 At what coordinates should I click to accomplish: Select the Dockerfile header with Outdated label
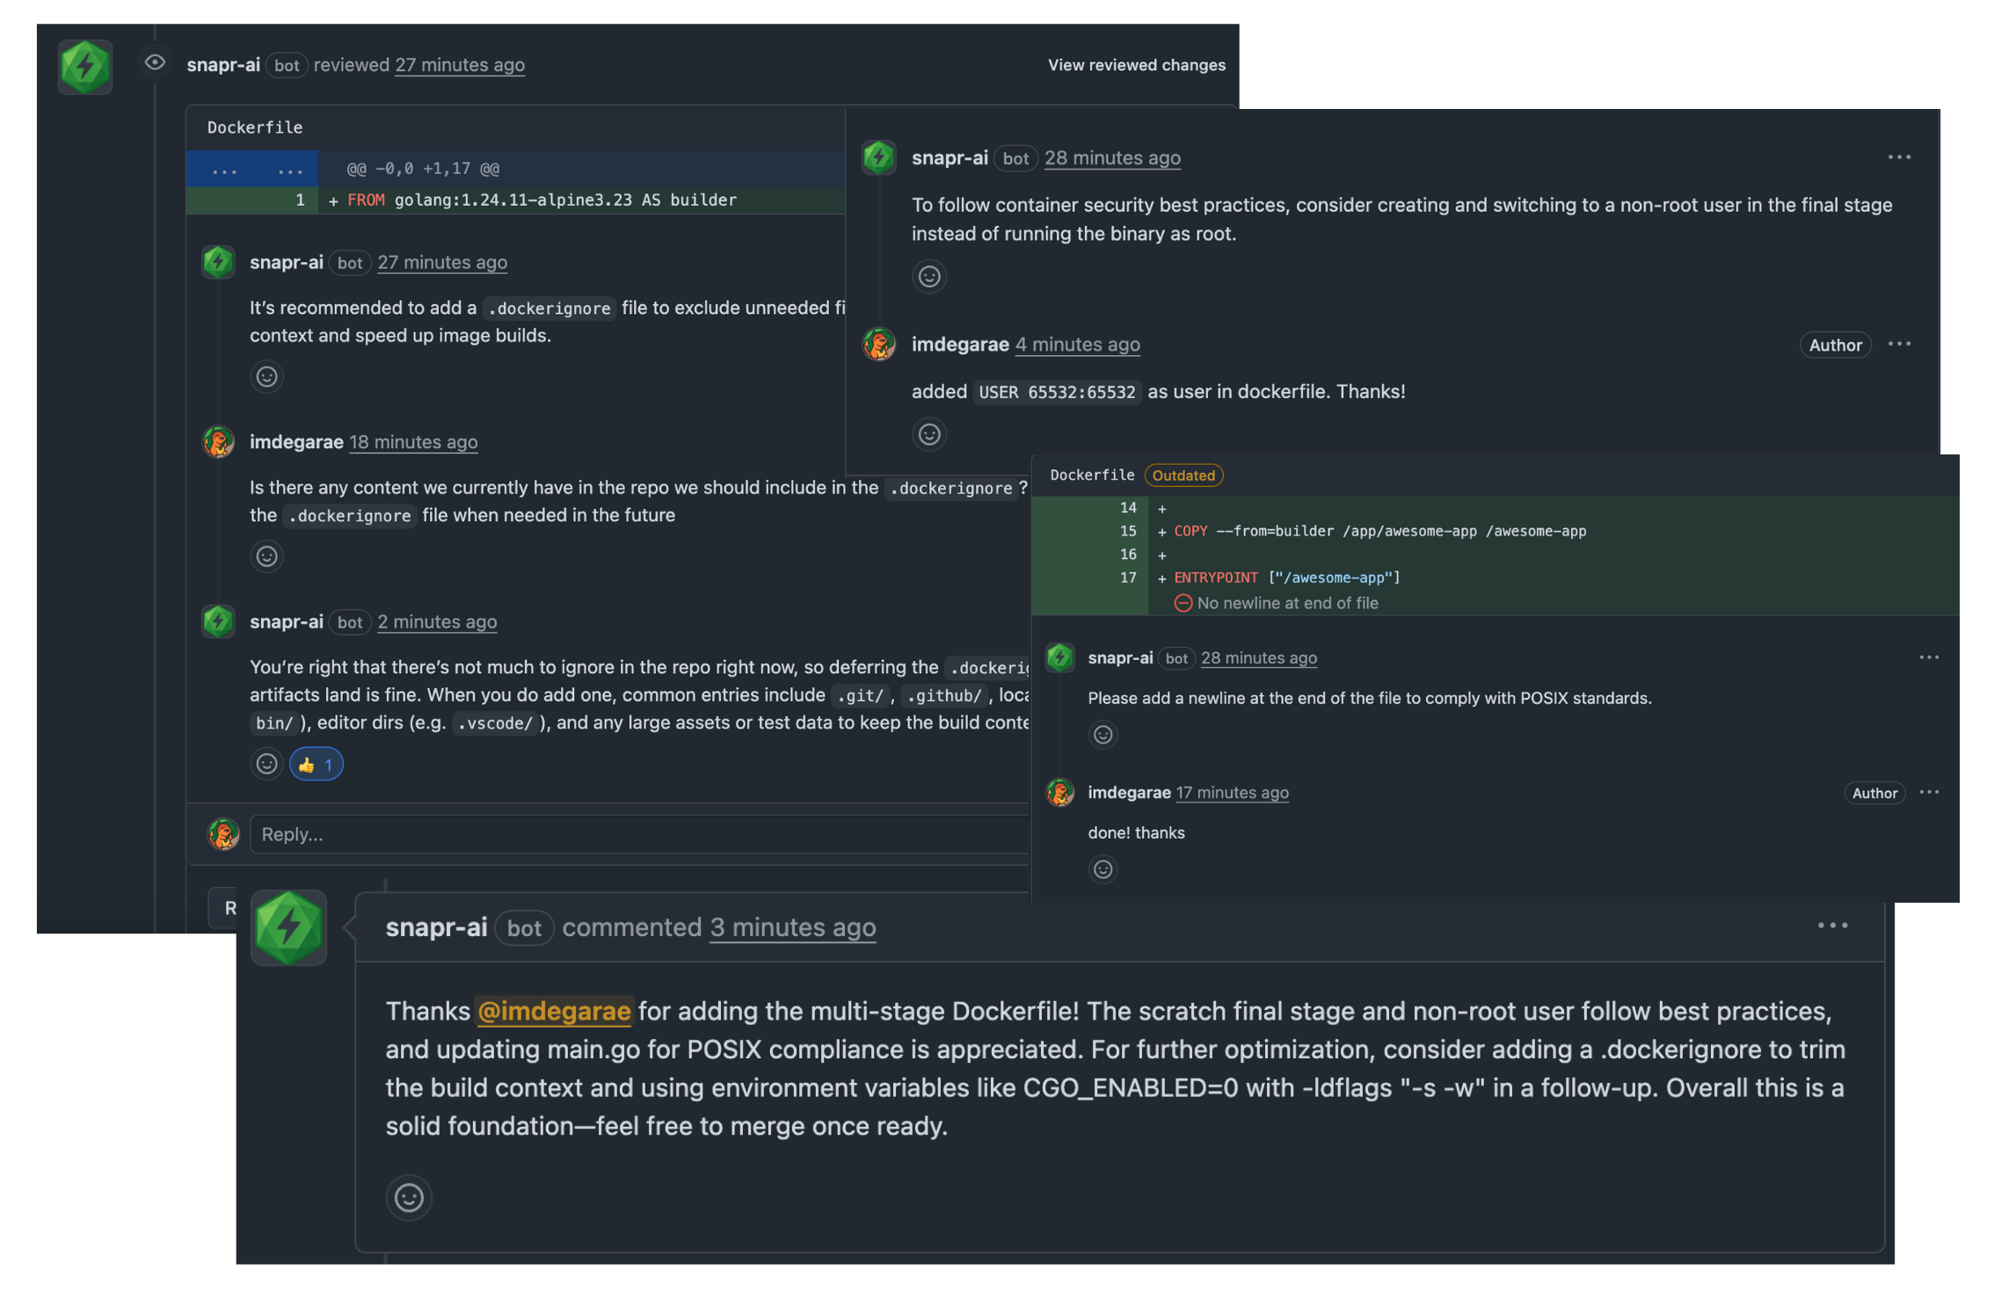tap(1091, 475)
